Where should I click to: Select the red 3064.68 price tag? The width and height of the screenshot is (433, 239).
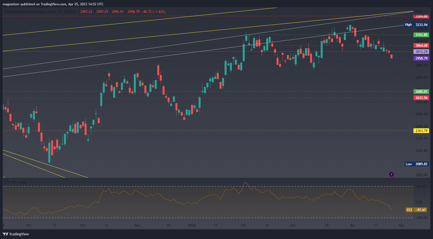coord(421,46)
